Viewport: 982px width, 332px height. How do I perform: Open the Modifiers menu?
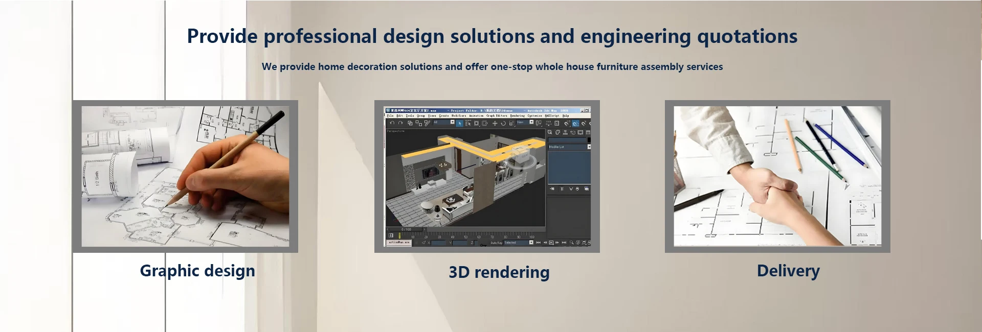[458, 116]
